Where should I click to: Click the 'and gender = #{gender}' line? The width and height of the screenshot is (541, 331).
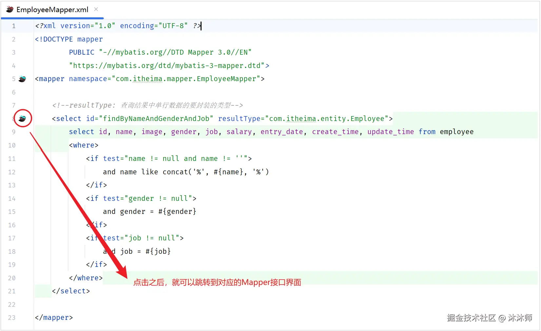coord(149,211)
